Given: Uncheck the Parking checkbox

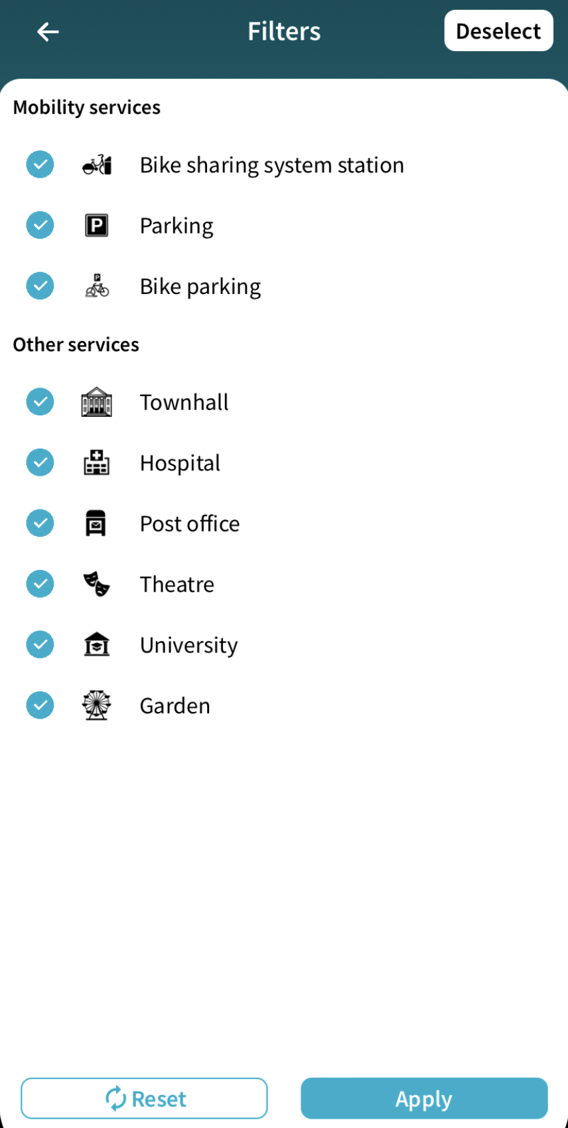Looking at the screenshot, I should click(40, 226).
